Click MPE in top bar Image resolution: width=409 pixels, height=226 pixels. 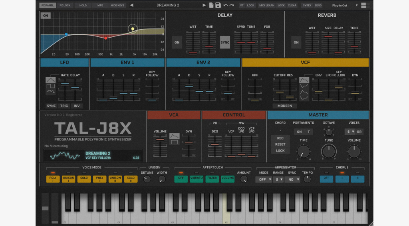click(x=100, y=5)
